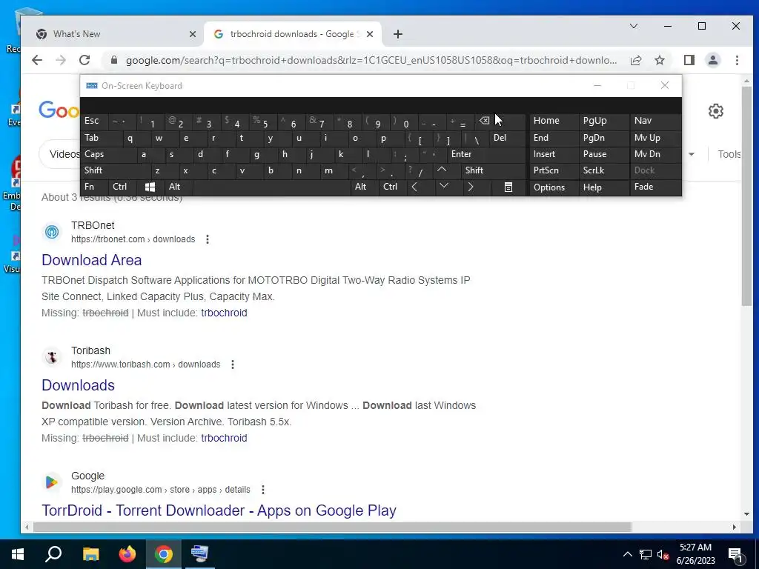The height and width of the screenshot is (569, 759).
Task: Go back in Chrome
Action: (37, 60)
